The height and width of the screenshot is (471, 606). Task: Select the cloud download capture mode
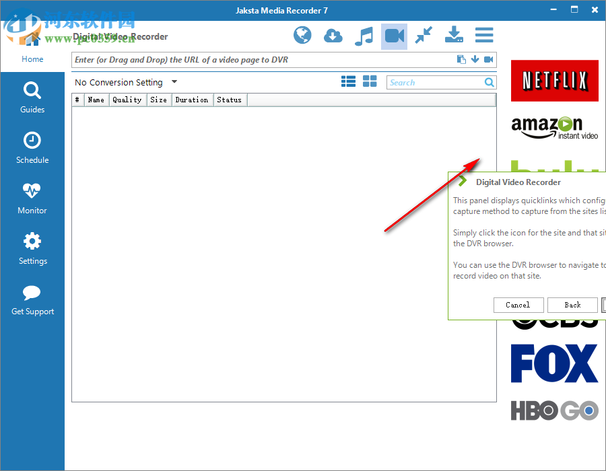(333, 35)
